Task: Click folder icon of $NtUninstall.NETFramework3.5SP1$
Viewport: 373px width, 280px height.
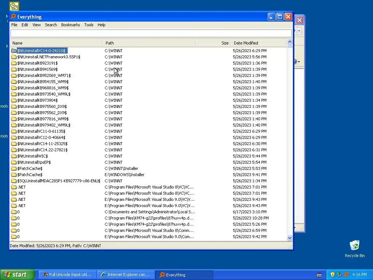Action: pyautogui.click(x=14, y=57)
